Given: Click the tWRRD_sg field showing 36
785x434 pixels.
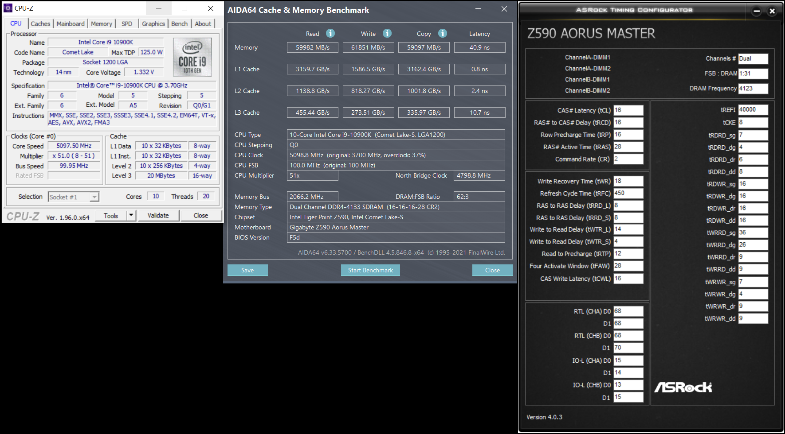Looking at the screenshot, I should click(753, 232).
